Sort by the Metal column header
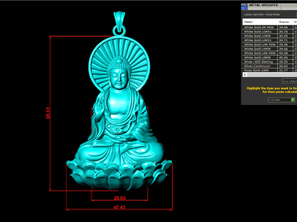 260,22
